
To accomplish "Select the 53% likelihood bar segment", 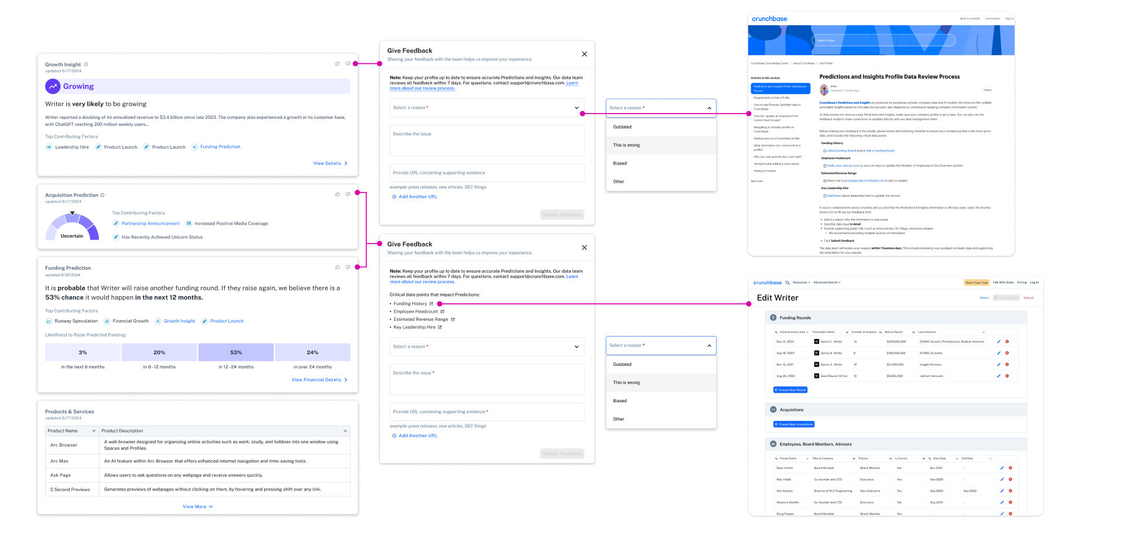I will [x=236, y=352].
